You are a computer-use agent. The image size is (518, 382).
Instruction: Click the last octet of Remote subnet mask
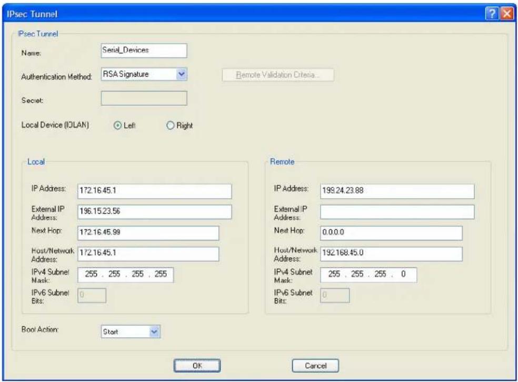[403, 274]
